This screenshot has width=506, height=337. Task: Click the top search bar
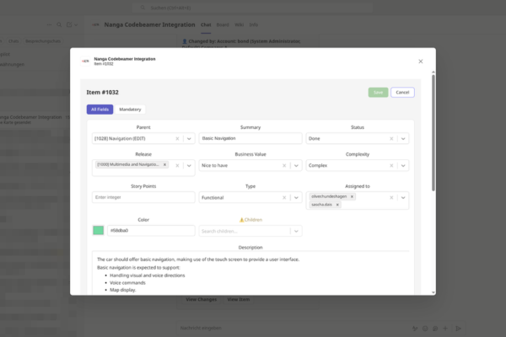point(252,8)
